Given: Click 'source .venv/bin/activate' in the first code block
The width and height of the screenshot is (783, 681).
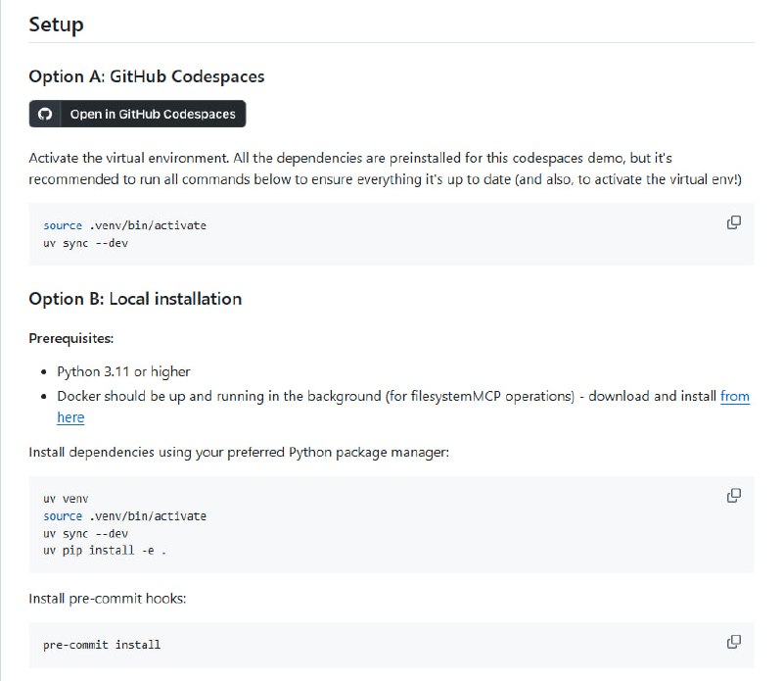Looking at the screenshot, I should pyautogui.click(x=124, y=225).
